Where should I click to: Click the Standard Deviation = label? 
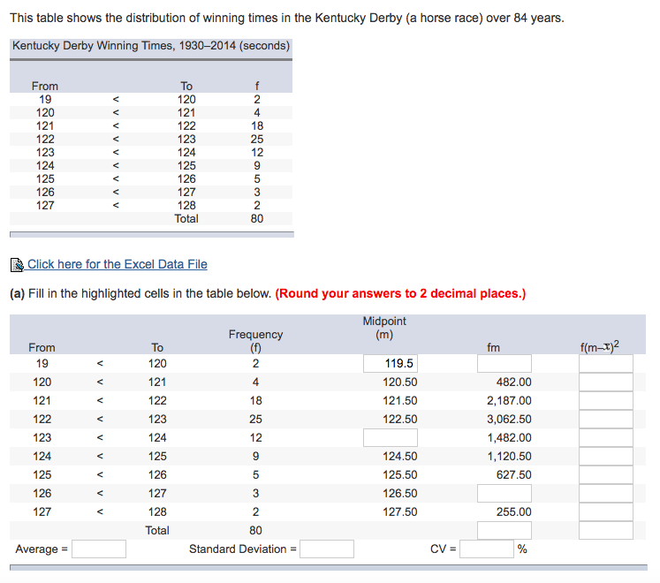(x=242, y=549)
